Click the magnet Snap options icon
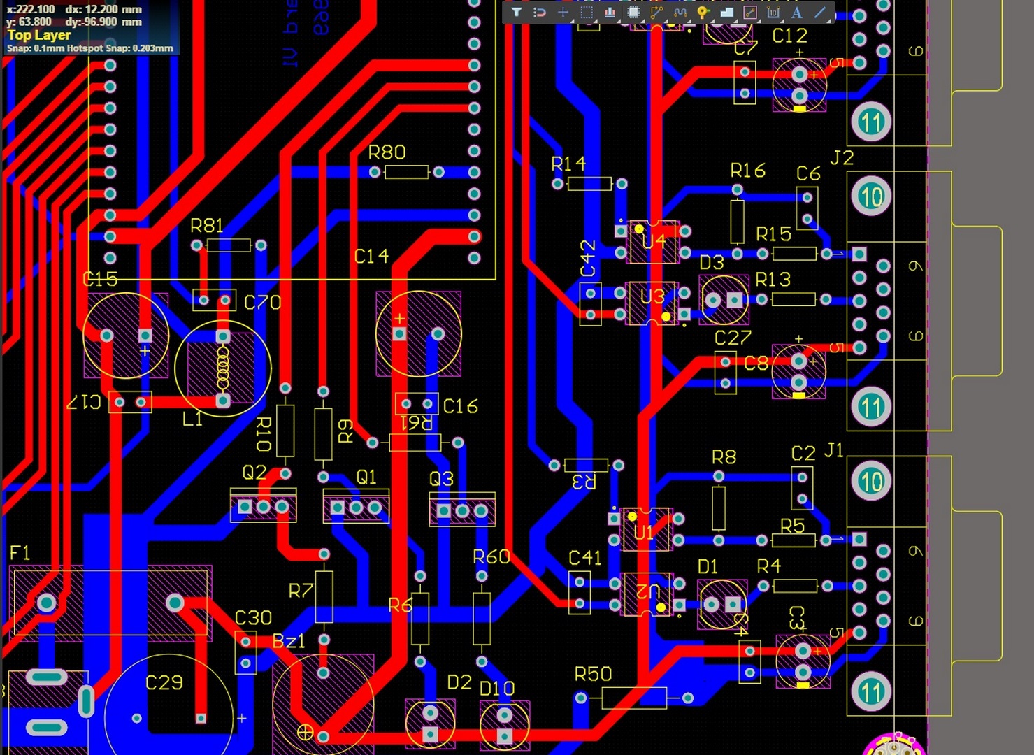This screenshot has height=755, width=1034. 540,13
